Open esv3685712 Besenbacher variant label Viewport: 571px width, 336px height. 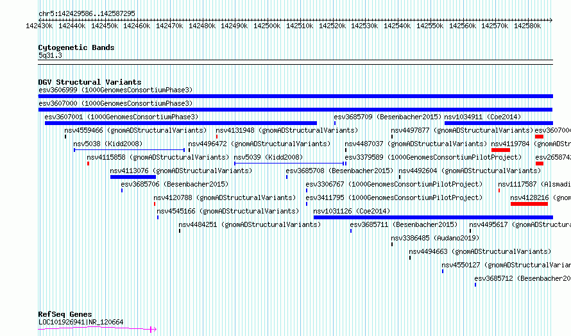click(523, 278)
